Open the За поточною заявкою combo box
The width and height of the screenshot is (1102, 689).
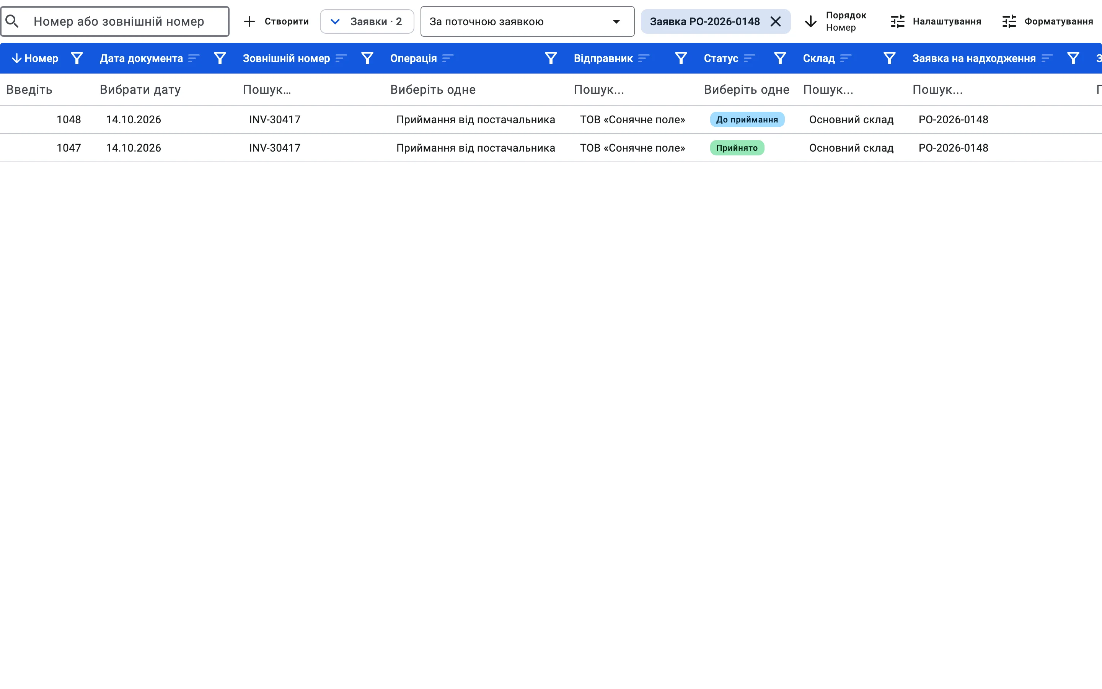point(527,21)
